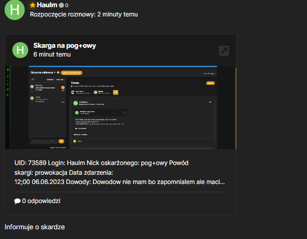The image size is (307, 239).
Task: Click Haulm's large green avatar
Action: pyautogui.click(x=15, y=10)
